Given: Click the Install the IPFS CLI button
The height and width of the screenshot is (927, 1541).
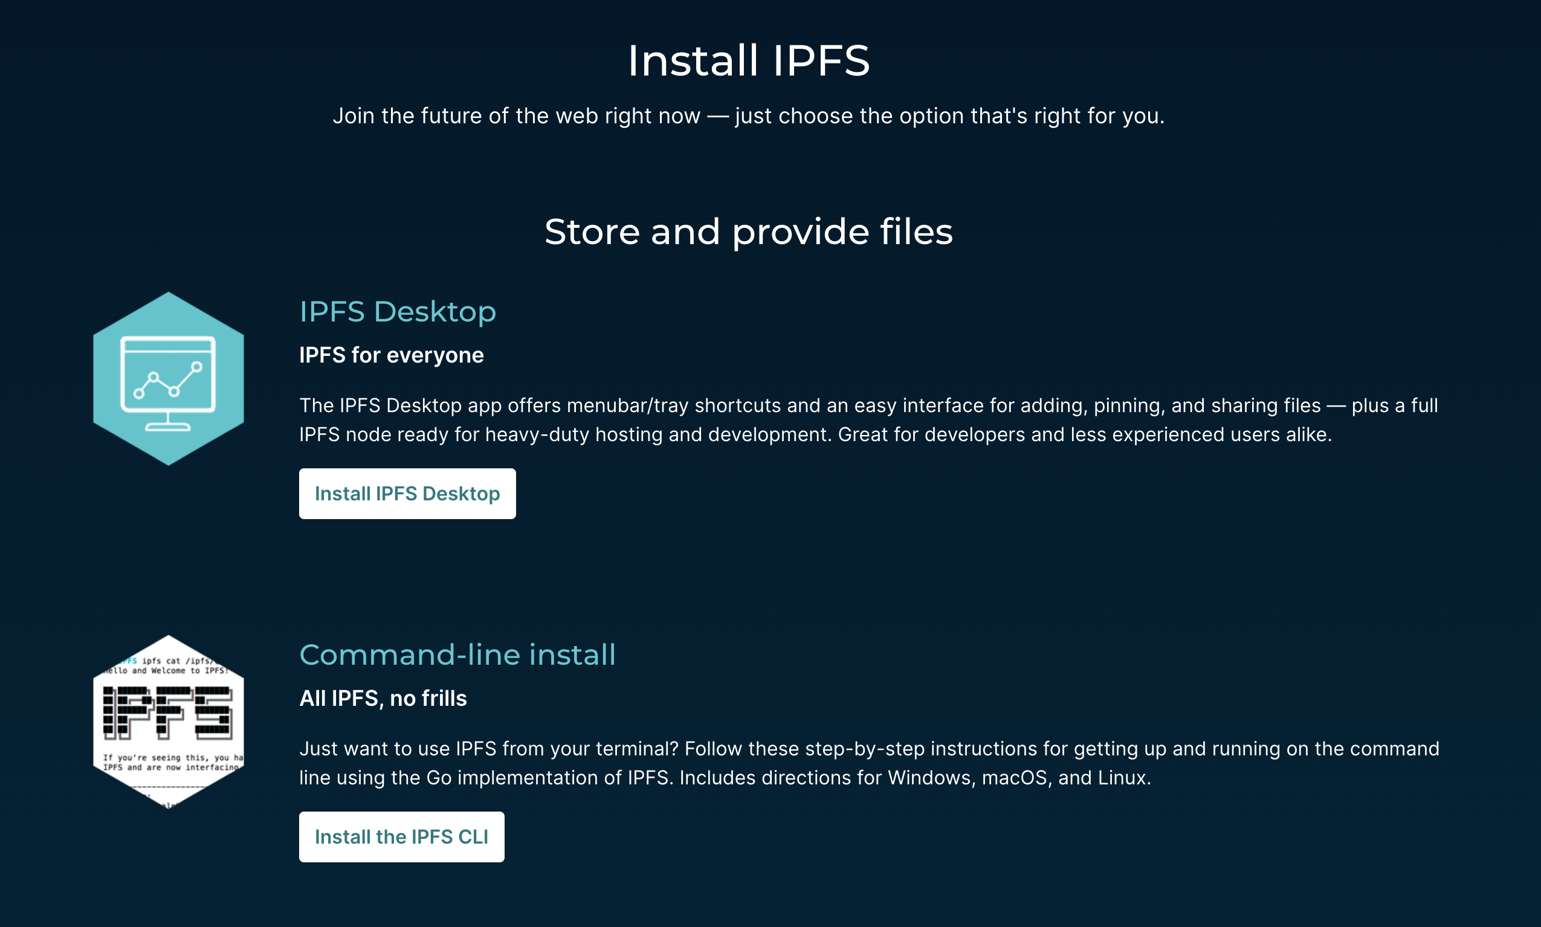Looking at the screenshot, I should 402,837.
